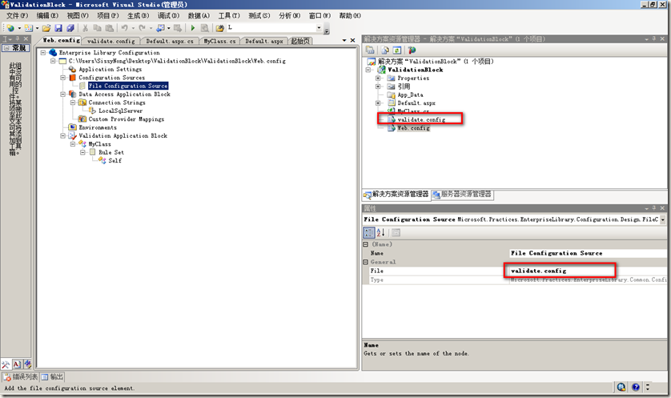Click the Property Pages icon in Properties panel
Image resolution: width=671 pixels, height=398 pixels.
click(396, 232)
